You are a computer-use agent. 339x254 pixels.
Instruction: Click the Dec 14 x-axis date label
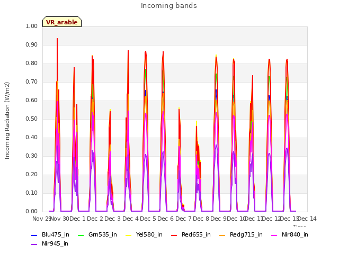tap(307, 219)
